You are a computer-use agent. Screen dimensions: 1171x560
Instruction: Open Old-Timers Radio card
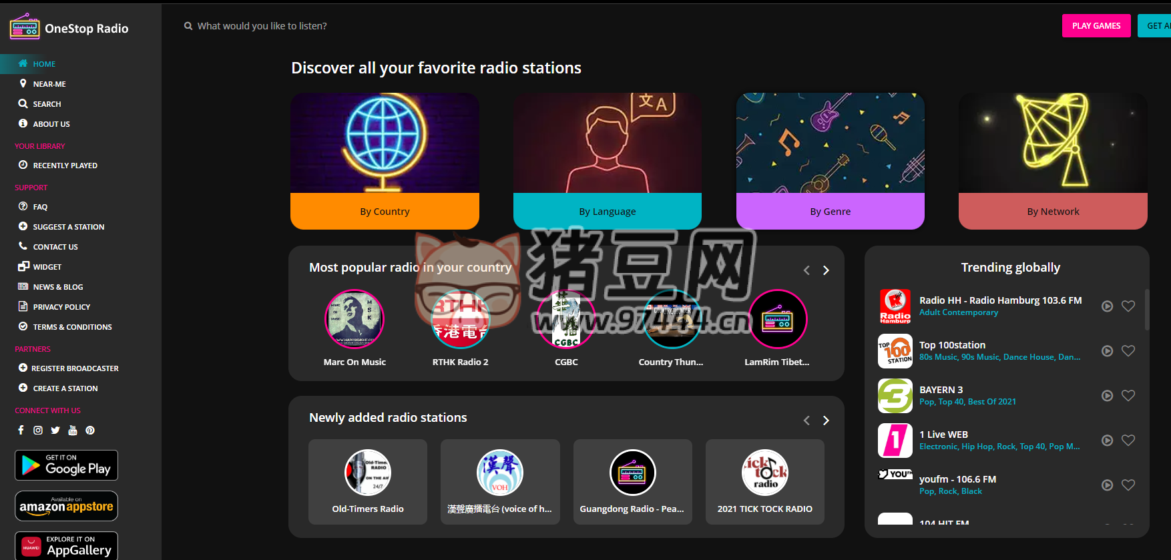pyautogui.click(x=368, y=482)
